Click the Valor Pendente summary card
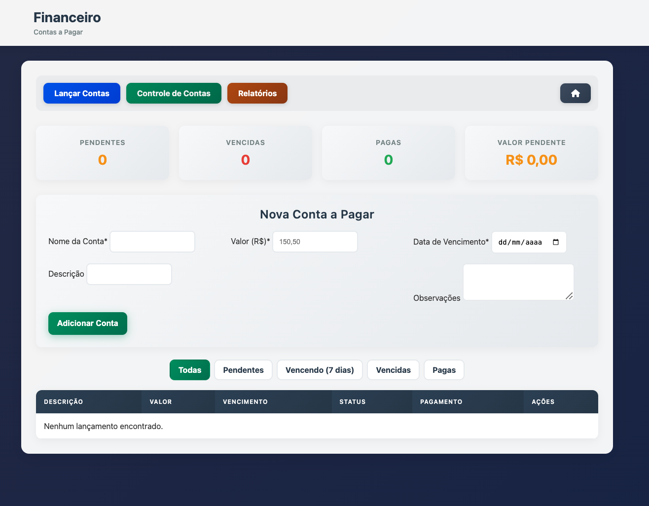 pos(531,153)
